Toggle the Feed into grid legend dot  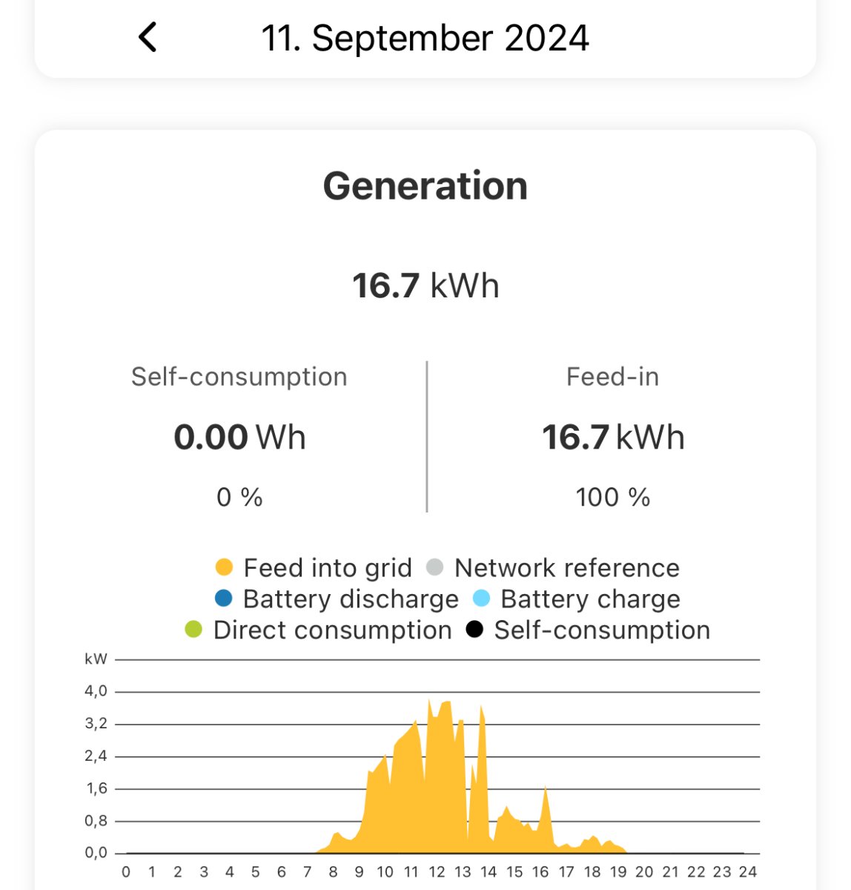tap(224, 568)
